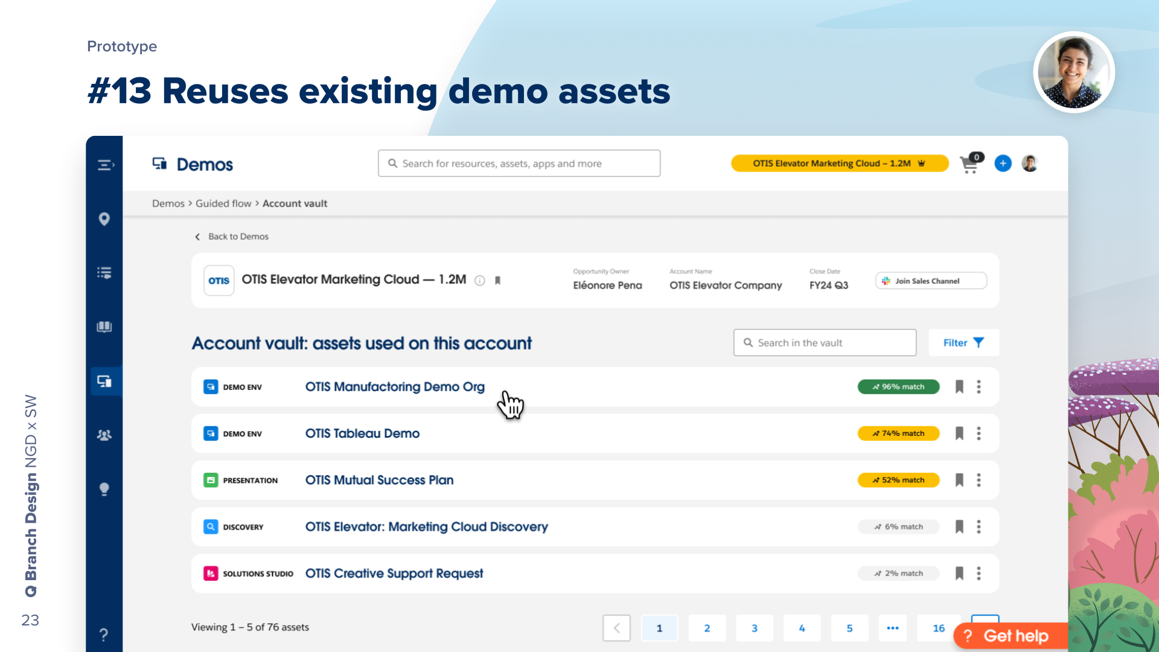Bookmark the OTIS Elevator Marketing Cloud opportunity
This screenshot has width=1159, height=652.
pyautogui.click(x=498, y=280)
